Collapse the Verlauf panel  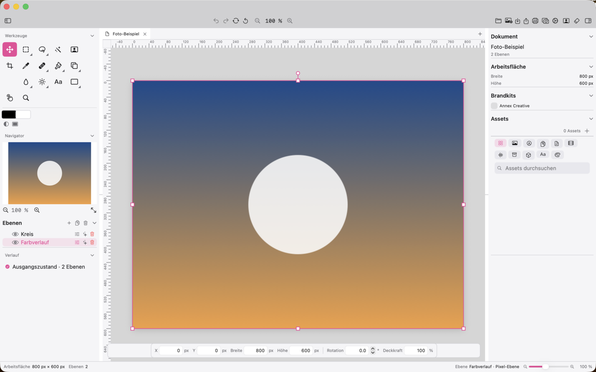92,255
